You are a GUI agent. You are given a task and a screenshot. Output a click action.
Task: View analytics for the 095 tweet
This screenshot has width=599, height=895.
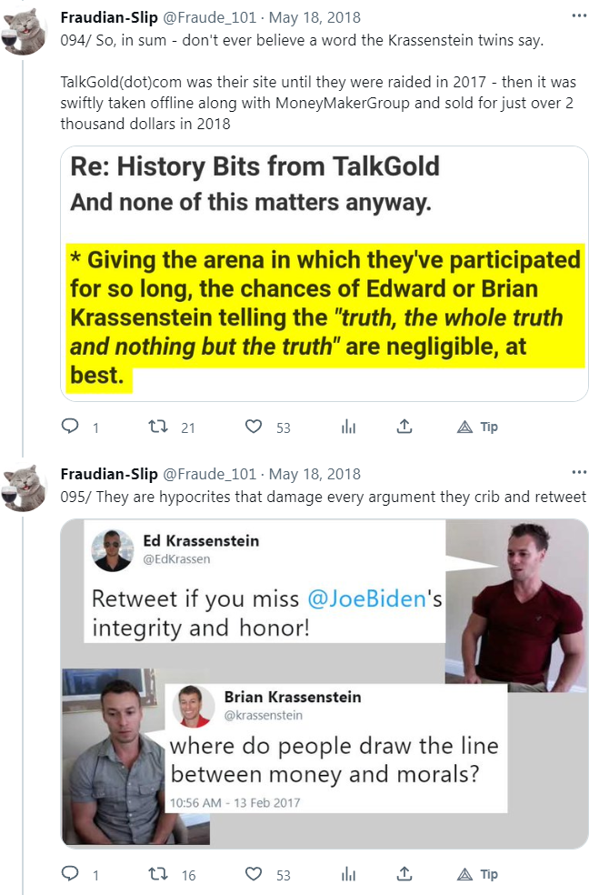point(347,874)
